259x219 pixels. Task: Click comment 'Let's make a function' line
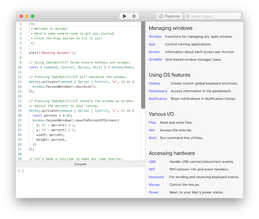(x=76, y=159)
